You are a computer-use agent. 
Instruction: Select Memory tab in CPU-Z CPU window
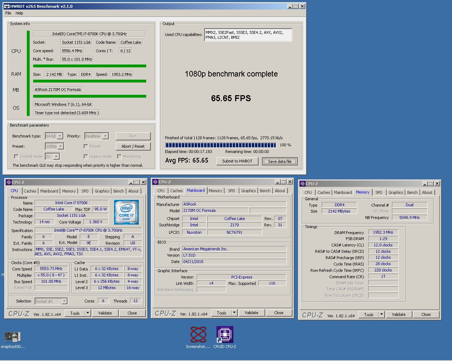pyautogui.click(x=69, y=191)
